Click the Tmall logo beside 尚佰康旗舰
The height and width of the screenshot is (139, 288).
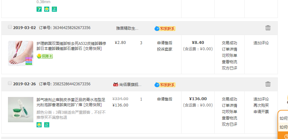pos(115,84)
